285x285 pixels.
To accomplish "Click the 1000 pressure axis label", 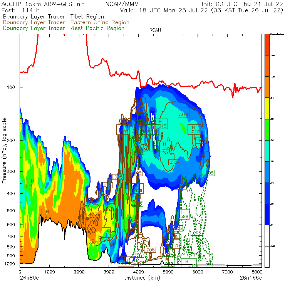I will pyautogui.click(x=10, y=264).
